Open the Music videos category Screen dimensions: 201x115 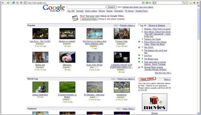(91, 11)
